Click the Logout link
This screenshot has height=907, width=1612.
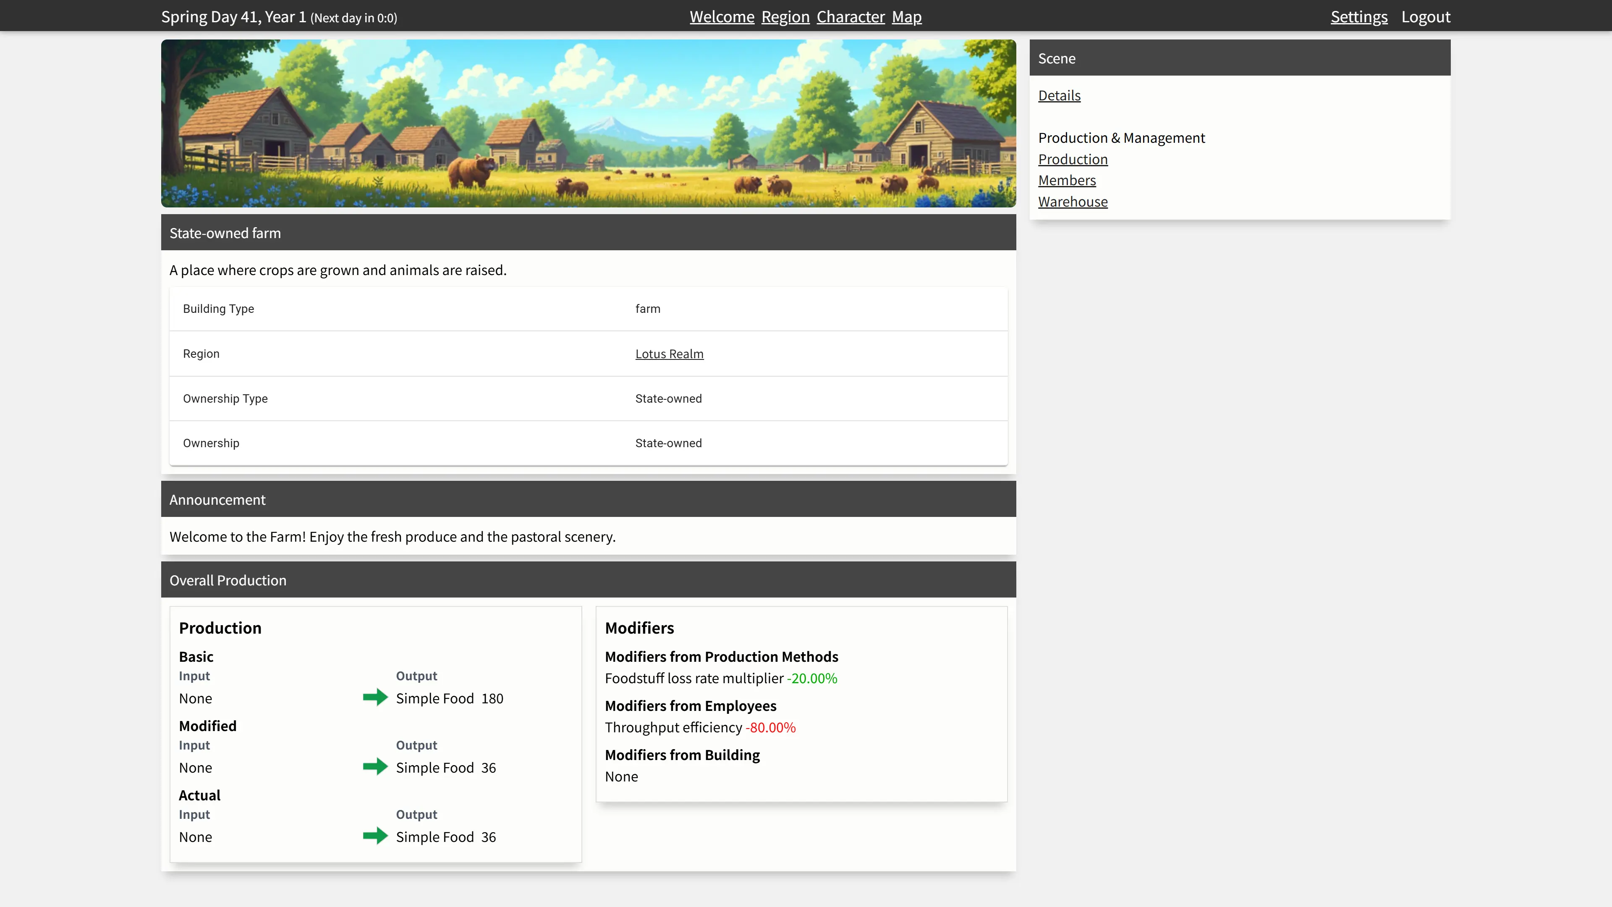[1426, 17]
